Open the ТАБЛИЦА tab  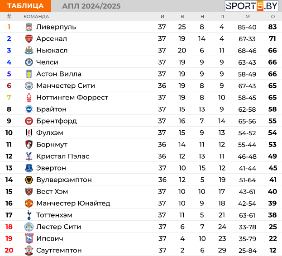pyautogui.click(x=25, y=6)
